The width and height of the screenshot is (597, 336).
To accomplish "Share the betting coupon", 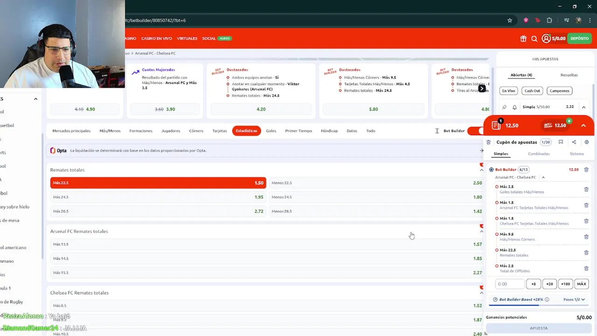I will click(574, 142).
